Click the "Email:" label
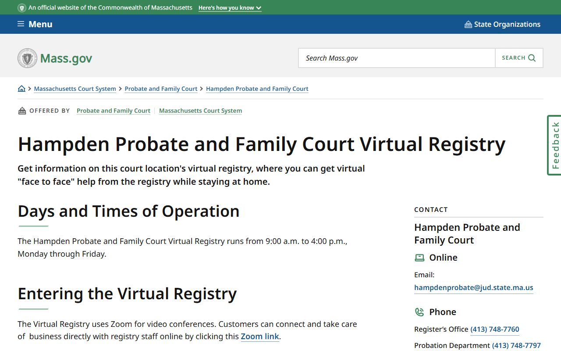This screenshot has height=351, width=561. 424,275
